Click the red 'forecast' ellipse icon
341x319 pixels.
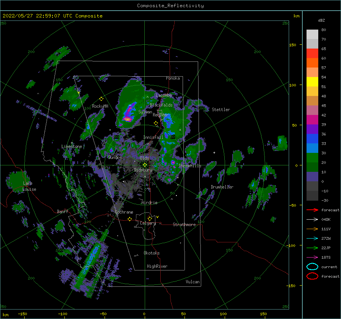312,276
